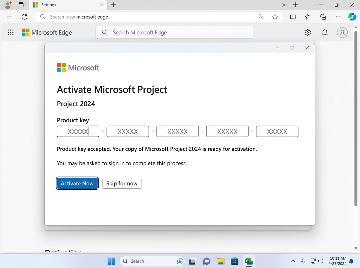
Task: Open the notification bell in system tray
Action: point(351,261)
